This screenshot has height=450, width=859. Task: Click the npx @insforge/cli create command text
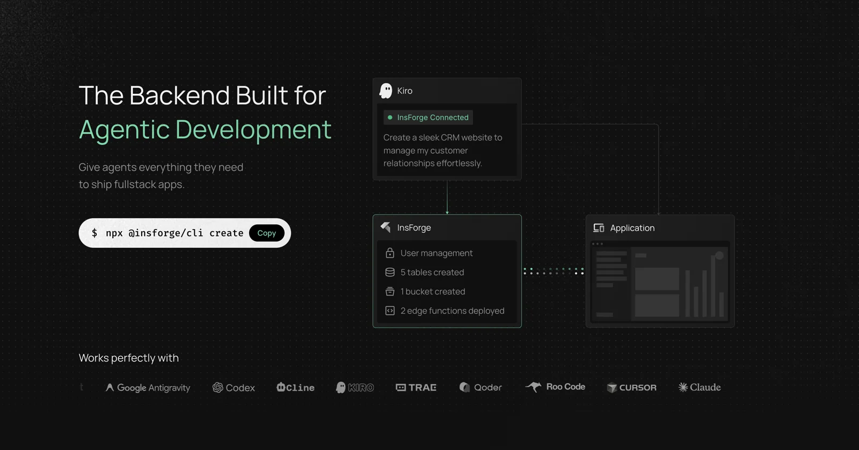(174, 233)
